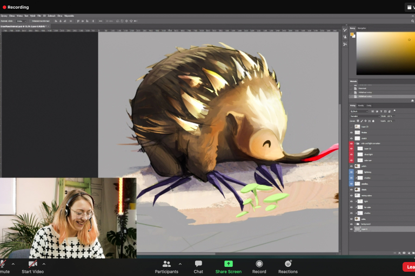Viewport: 415px width, 276px height.
Task: Click the Recording indicator label
Action: click(x=18, y=7)
